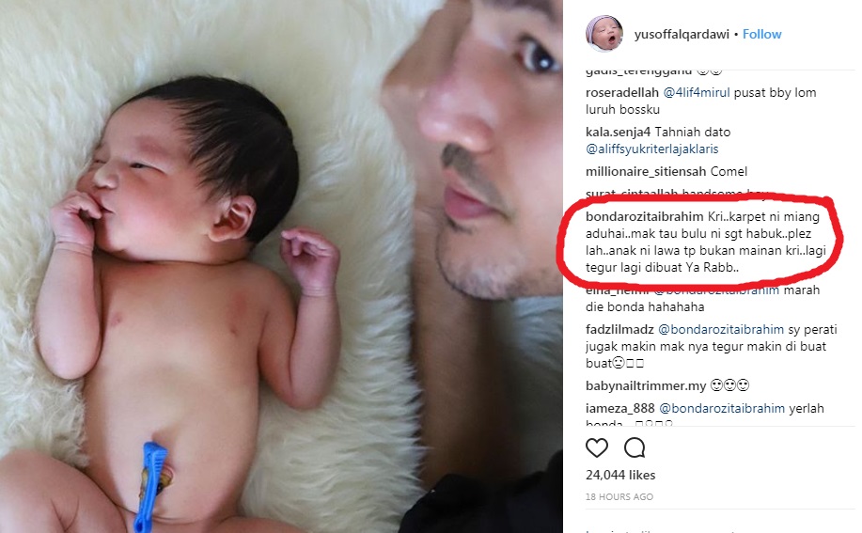The width and height of the screenshot is (862, 533).
Task: Follow the yusoffalqardawi account
Action: [762, 34]
